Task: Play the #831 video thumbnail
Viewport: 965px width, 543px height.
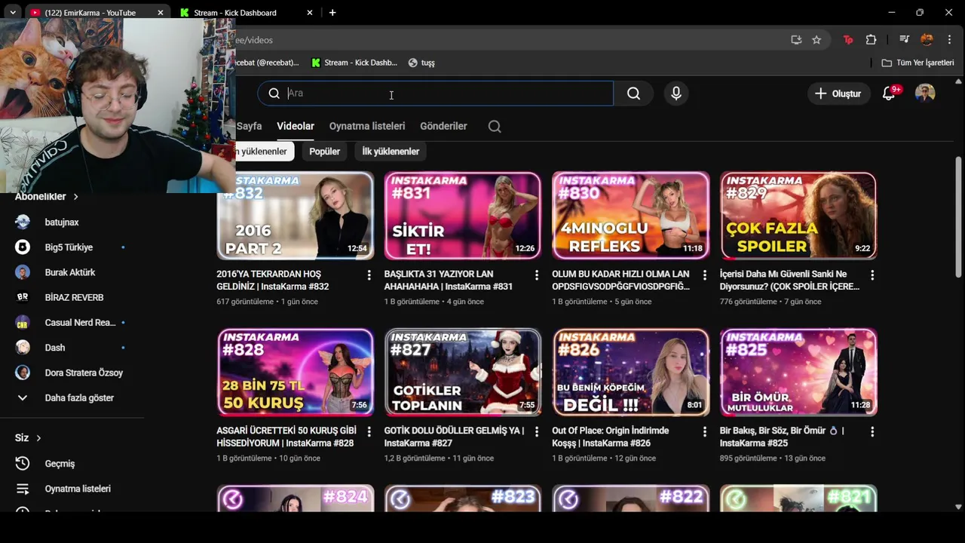Action: click(x=463, y=216)
